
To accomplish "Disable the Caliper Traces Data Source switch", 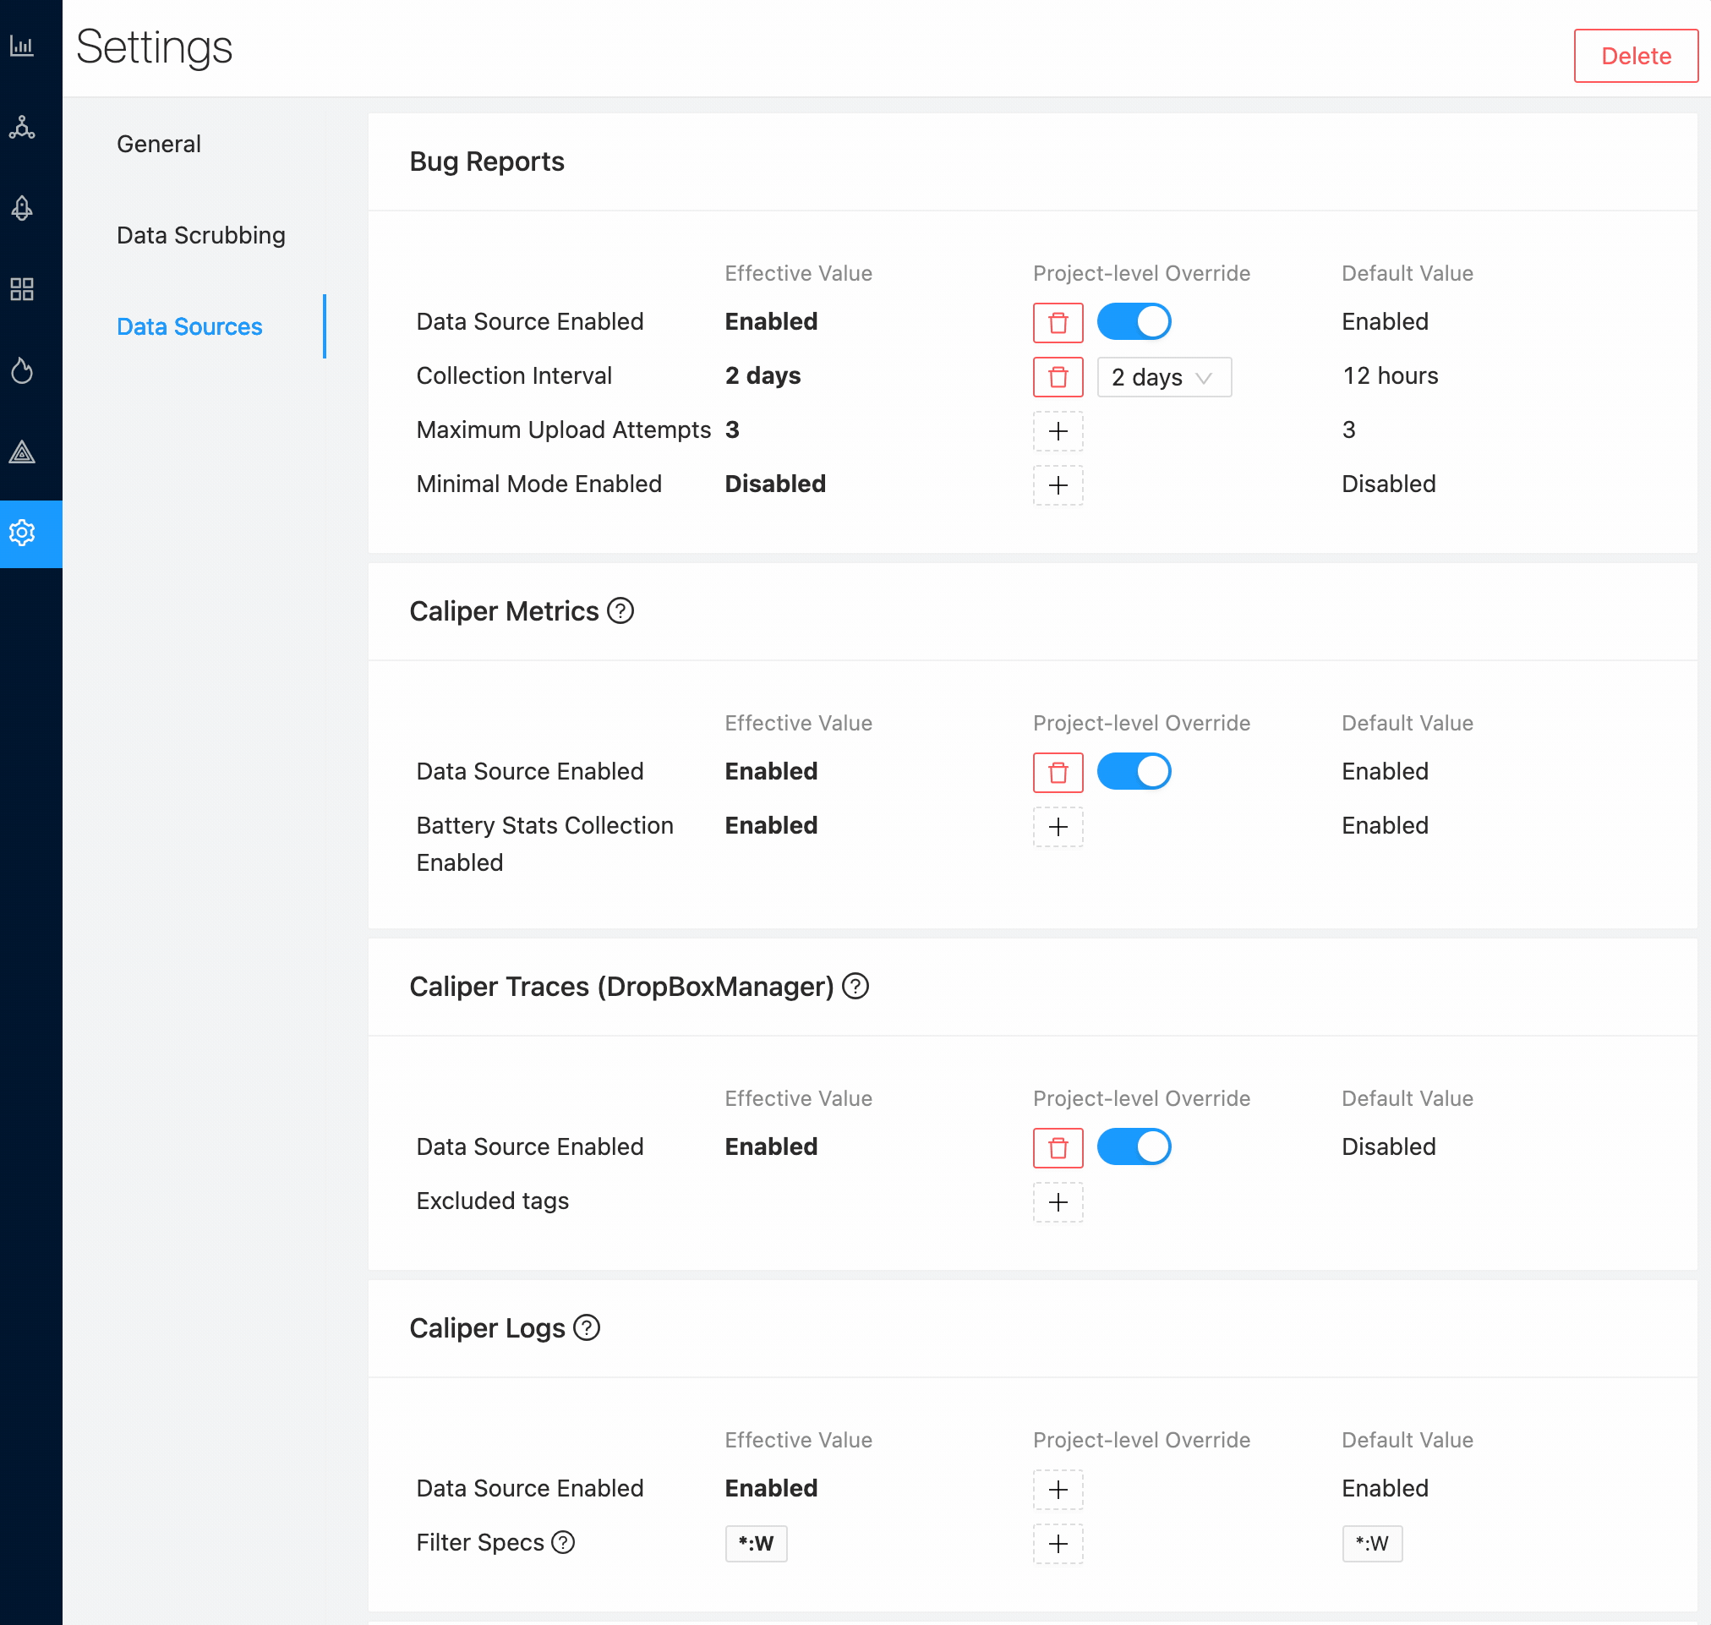I will 1133,1146.
